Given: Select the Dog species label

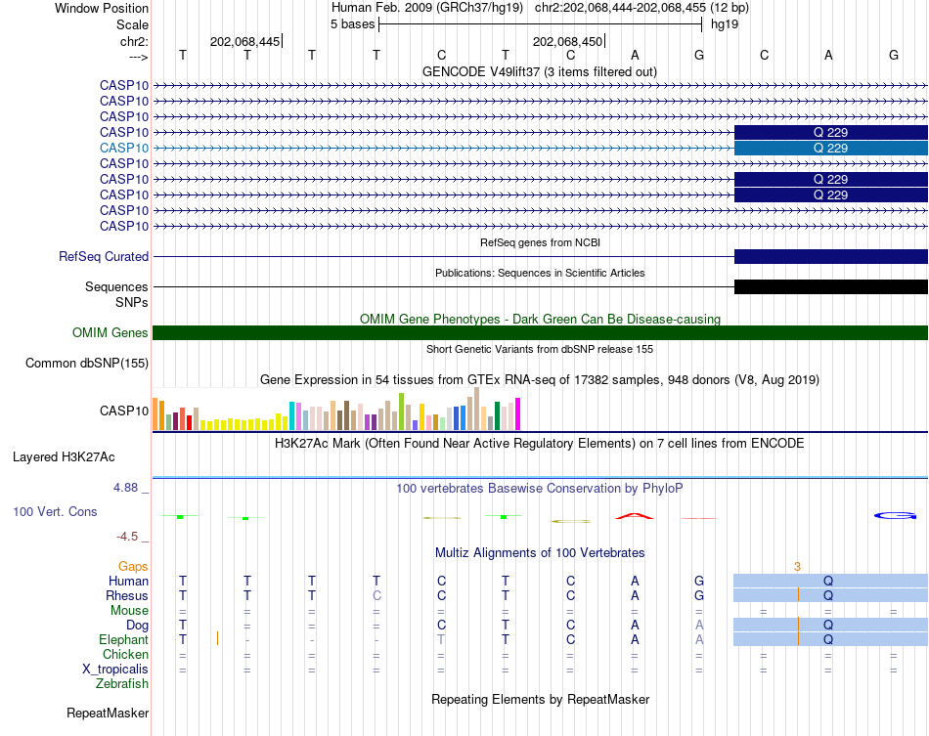Looking at the screenshot, I should tap(138, 626).
